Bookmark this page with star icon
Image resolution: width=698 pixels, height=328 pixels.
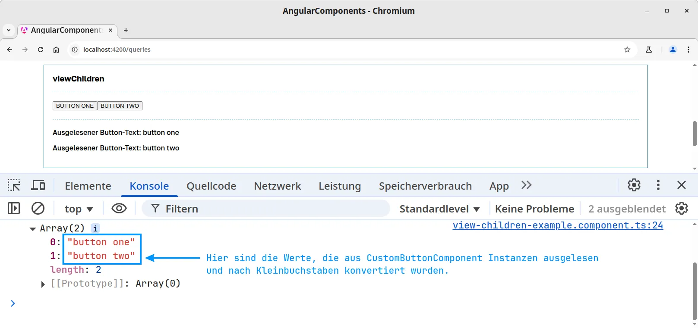click(627, 50)
